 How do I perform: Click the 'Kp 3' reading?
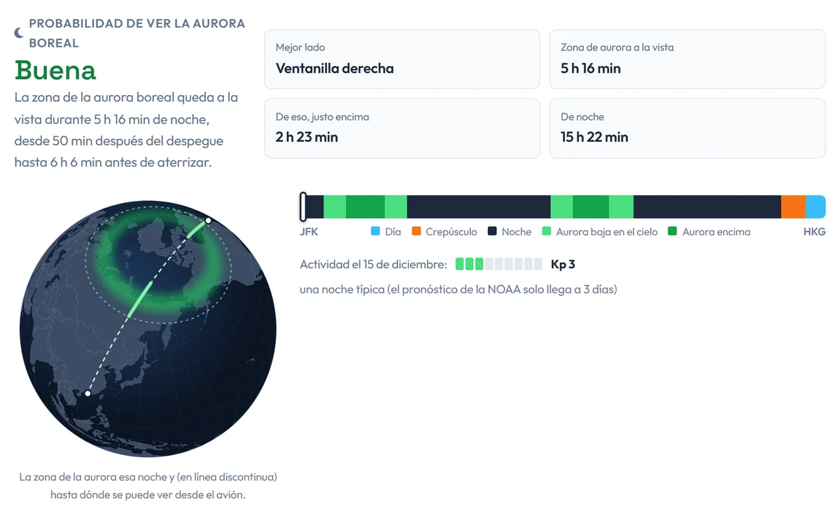[563, 264]
